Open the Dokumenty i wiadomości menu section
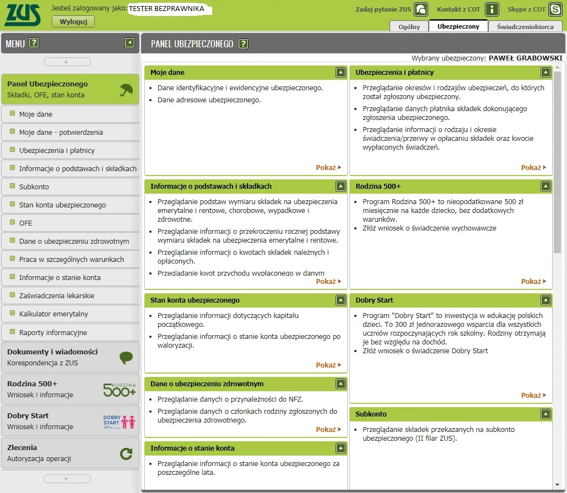This screenshot has width=567, height=493. (71, 357)
